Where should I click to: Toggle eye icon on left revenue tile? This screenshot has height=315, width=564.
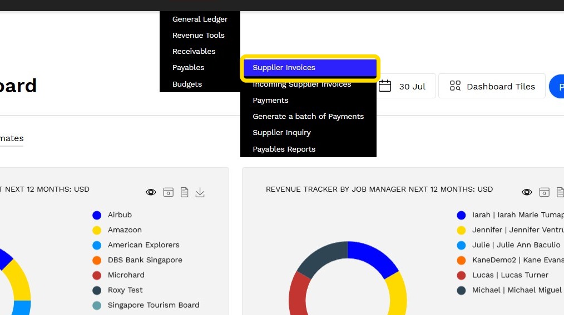pos(151,192)
